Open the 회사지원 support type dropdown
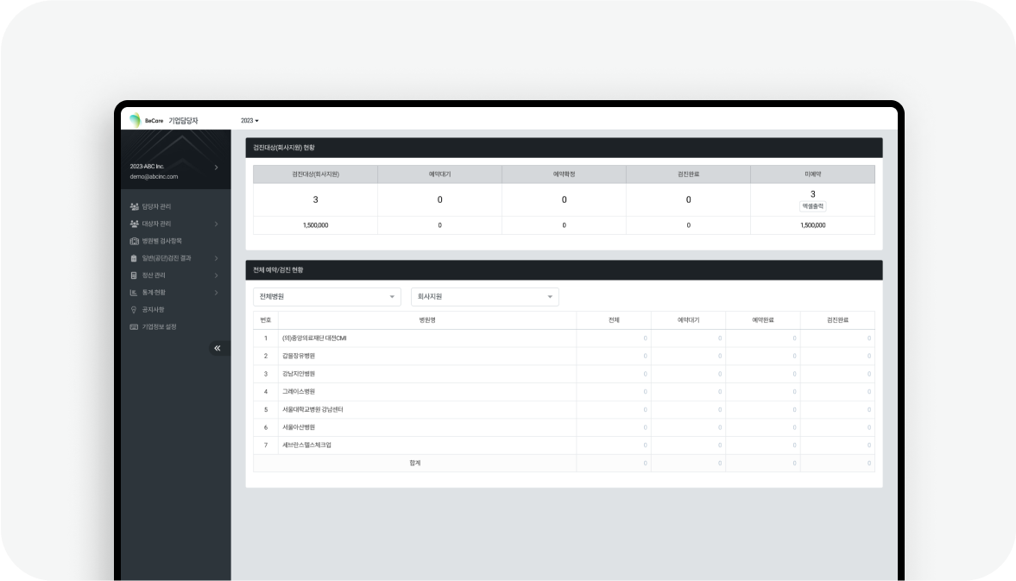The height and width of the screenshot is (581, 1016). coord(484,297)
